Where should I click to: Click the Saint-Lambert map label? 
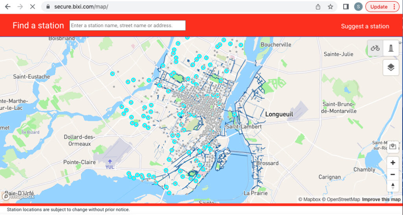244,126
